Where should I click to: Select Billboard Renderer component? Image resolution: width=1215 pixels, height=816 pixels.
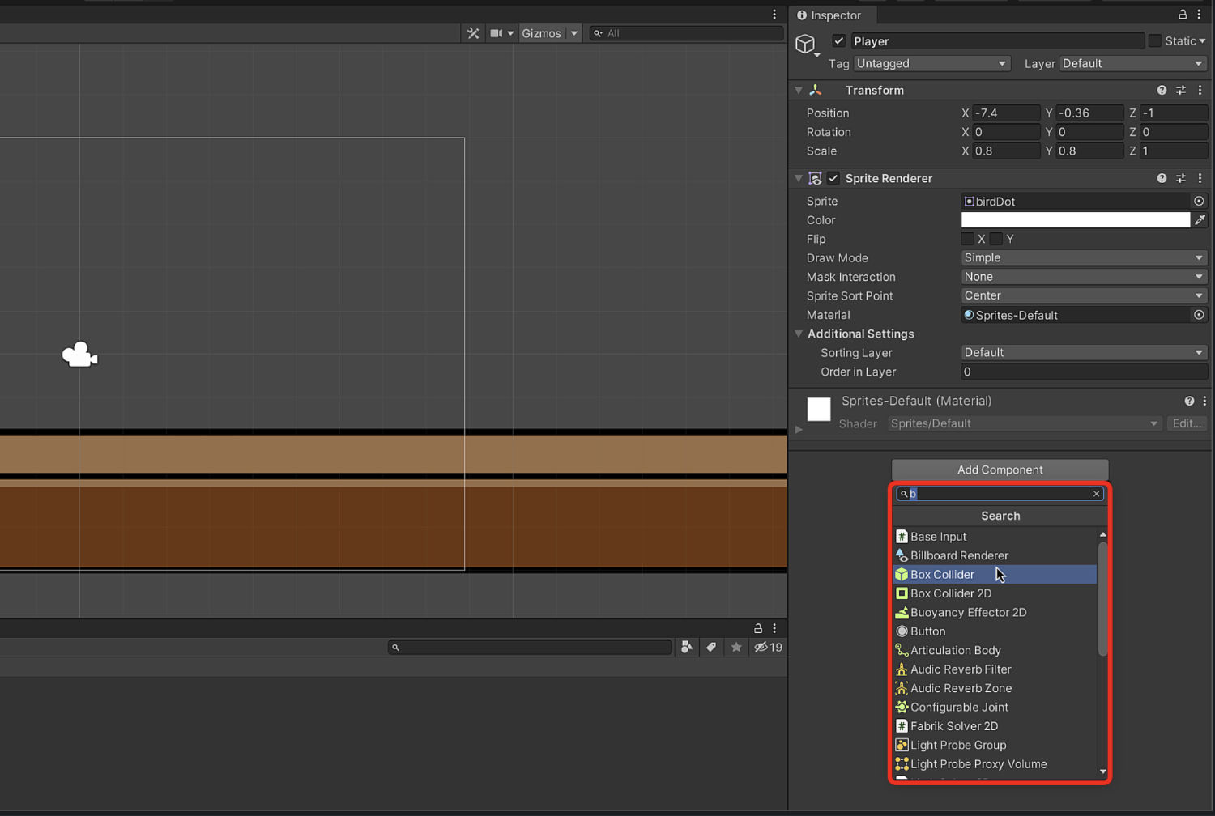pos(995,556)
